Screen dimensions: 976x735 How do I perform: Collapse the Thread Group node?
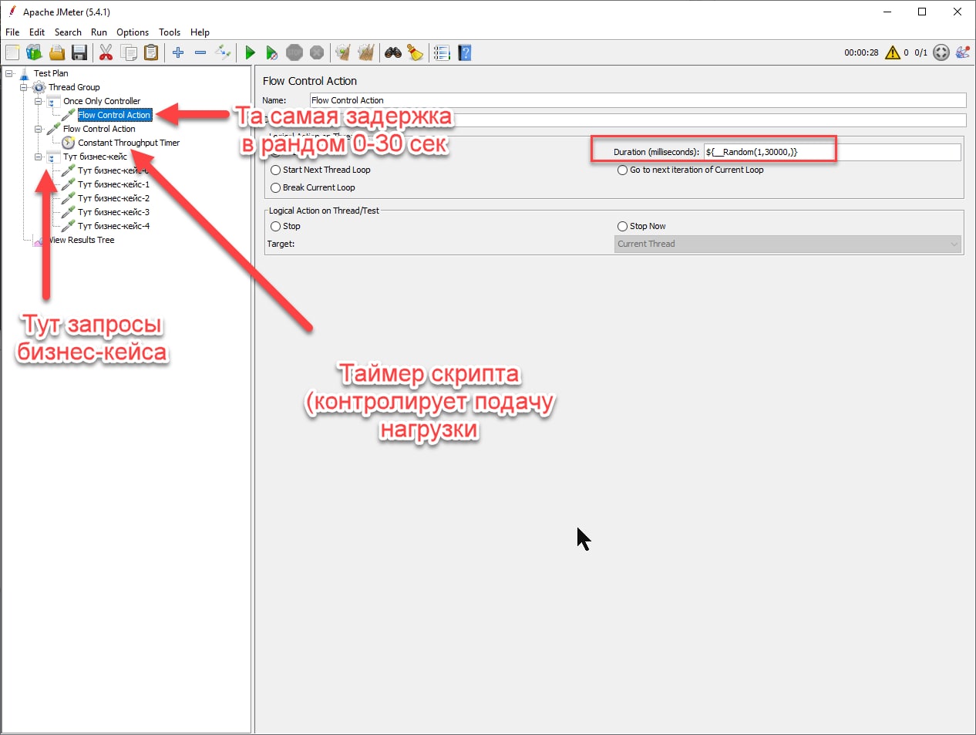click(x=24, y=87)
